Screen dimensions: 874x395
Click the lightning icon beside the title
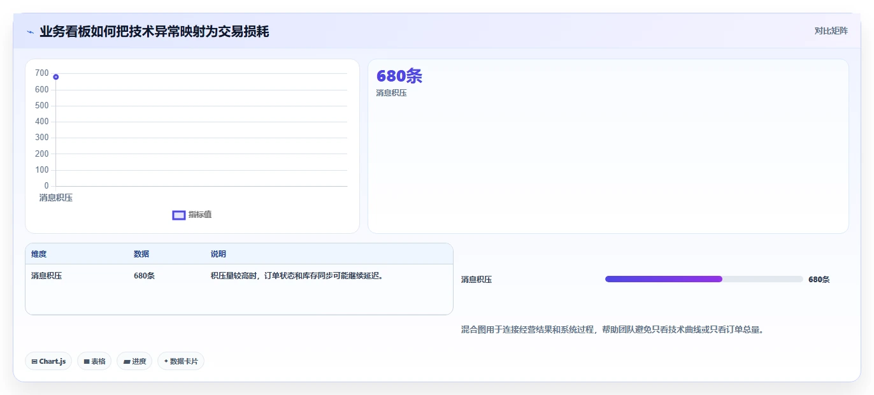pos(31,32)
